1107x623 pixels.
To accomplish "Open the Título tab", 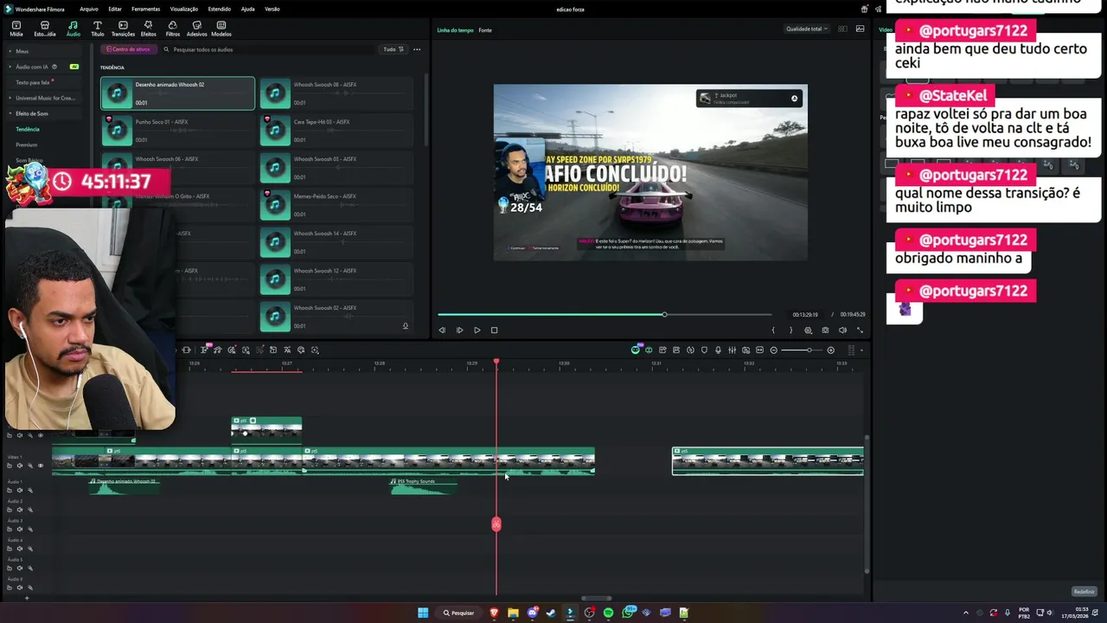I will point(97,29).
